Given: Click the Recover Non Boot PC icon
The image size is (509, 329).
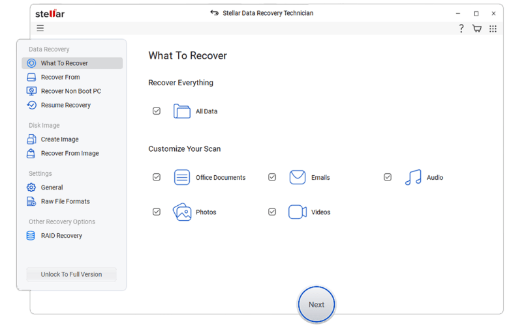Looking at the screenshot, I should pos(31,91).
